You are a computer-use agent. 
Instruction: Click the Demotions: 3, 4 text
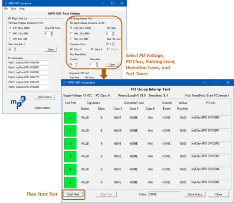coord(159,96)
